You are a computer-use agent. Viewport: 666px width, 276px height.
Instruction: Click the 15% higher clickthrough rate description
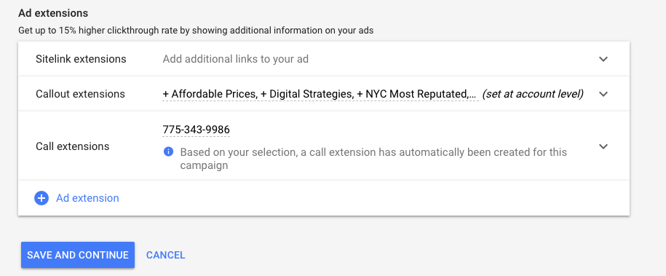tap(196, 31)
